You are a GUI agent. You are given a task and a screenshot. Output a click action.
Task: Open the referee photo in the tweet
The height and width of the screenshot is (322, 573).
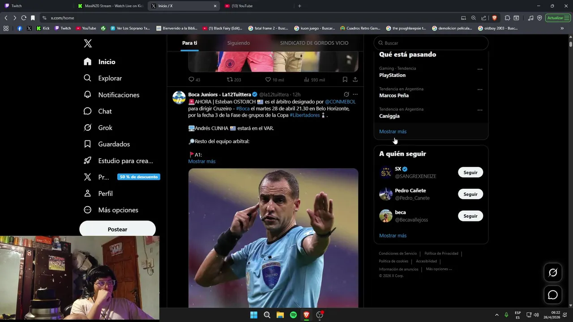[273, 238]
